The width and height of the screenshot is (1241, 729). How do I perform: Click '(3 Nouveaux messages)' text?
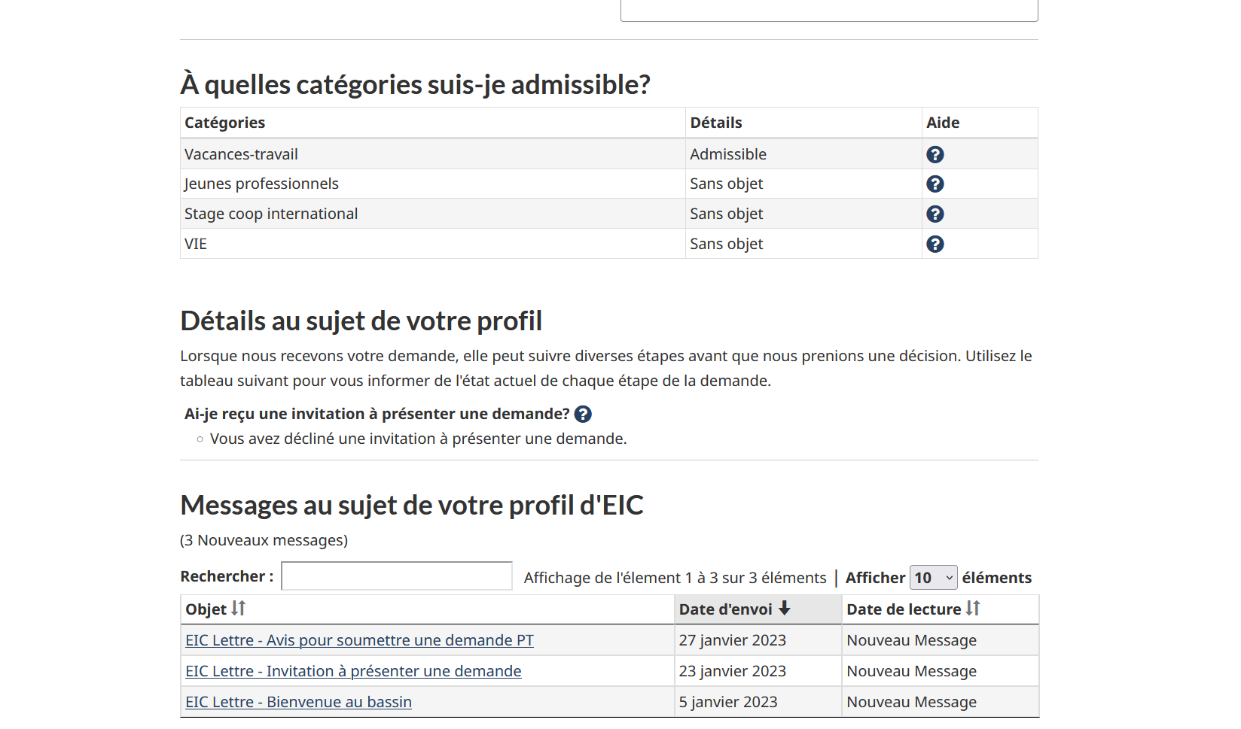pyautogui.click(x=264, y=540)
